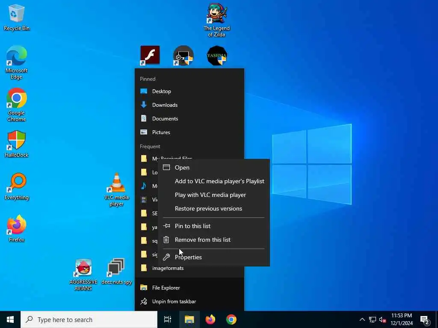Click the network tray icon

373,319
